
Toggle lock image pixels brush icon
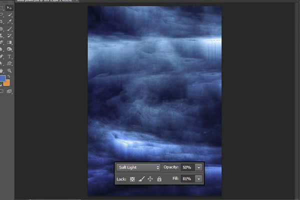[x=141, y=179]
